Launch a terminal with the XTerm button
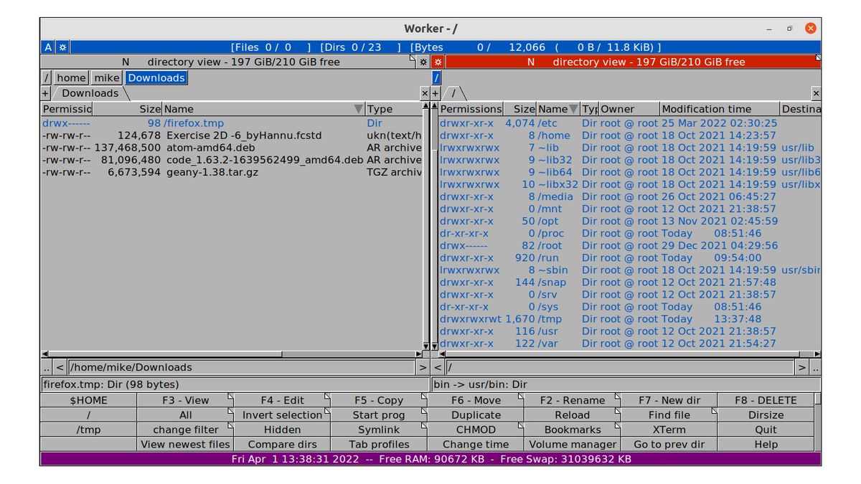Image resolution: width=861 pixels, height=484 pixels. click(x=669, y=429)
